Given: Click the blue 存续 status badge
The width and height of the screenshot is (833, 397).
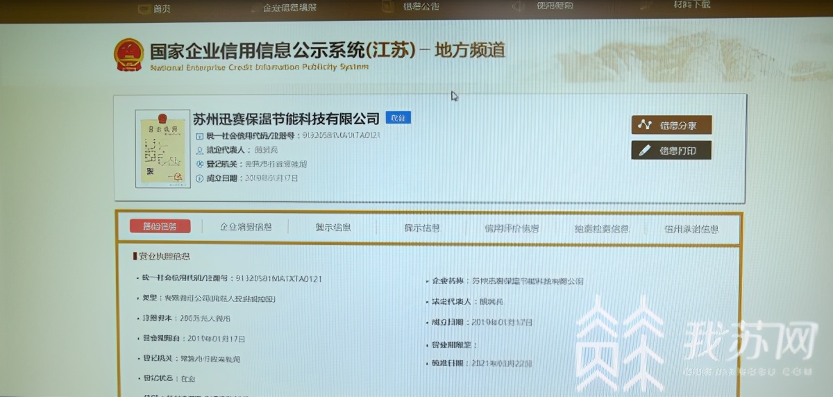Looking at the screenshot, I should tap(398, 118).
